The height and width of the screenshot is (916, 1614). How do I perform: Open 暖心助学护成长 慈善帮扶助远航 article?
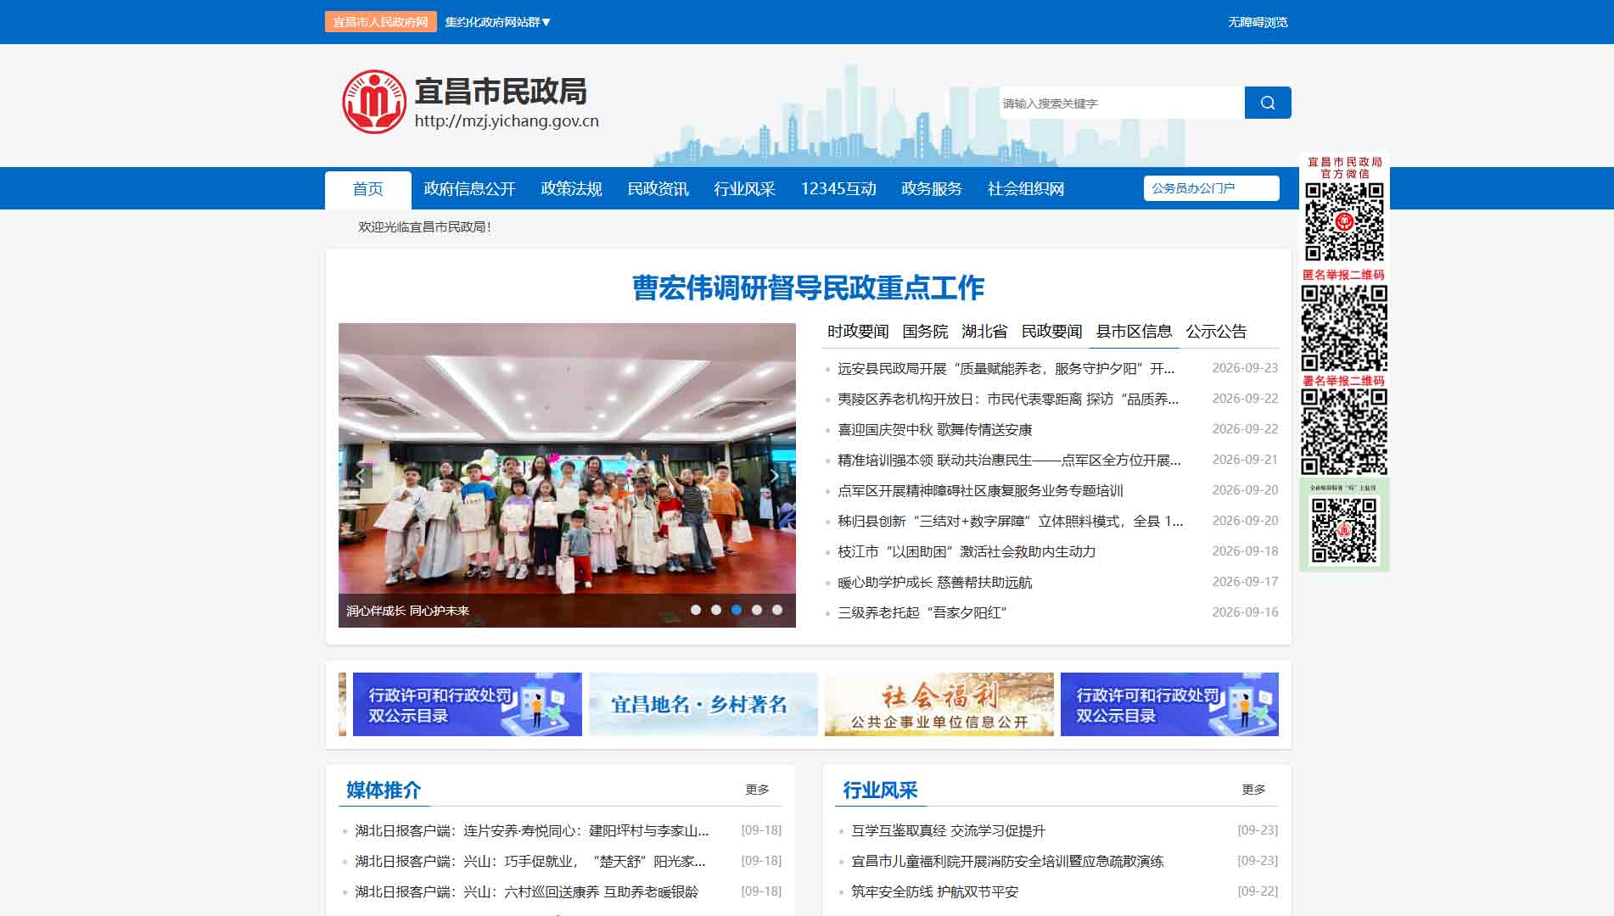point(934,583)
